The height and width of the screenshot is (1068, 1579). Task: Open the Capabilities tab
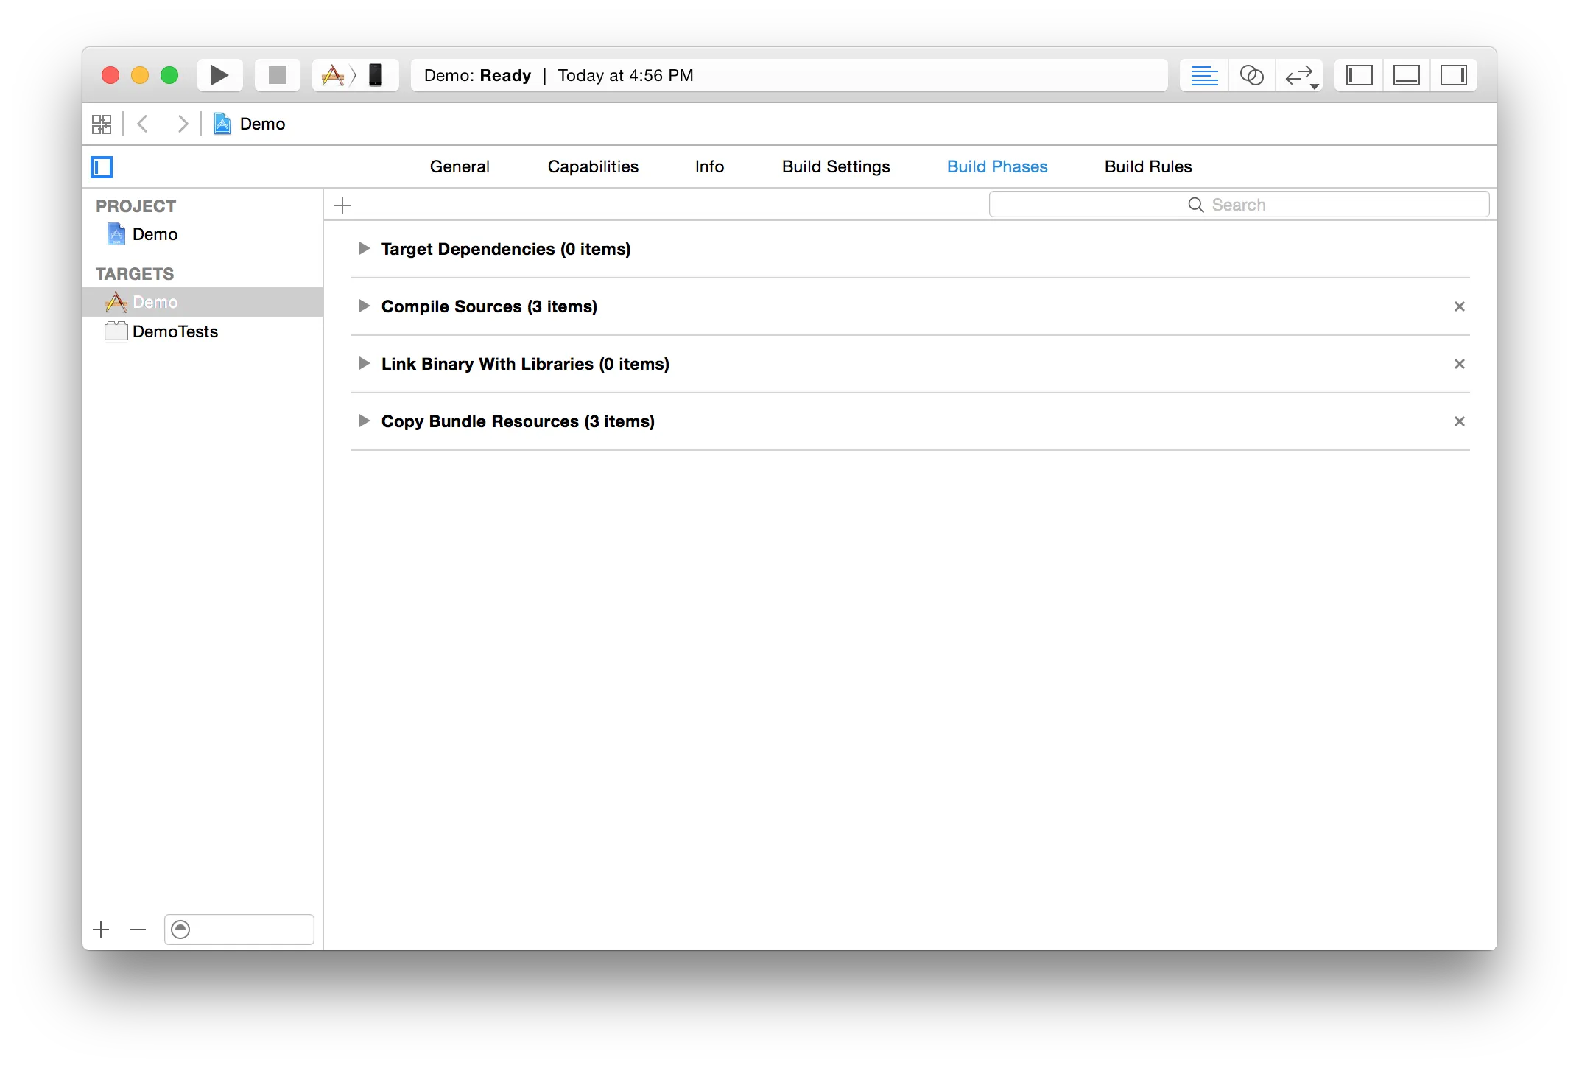click(593, 167)
